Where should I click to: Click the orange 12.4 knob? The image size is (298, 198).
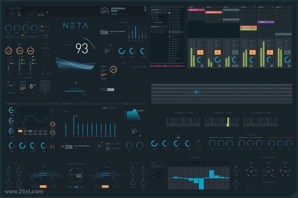[x=9, y=51]
